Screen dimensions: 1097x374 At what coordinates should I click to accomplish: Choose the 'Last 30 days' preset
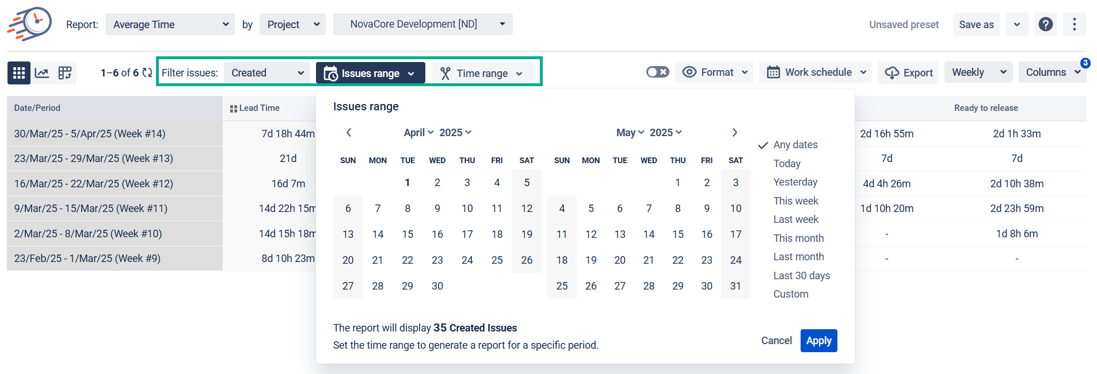point(801,276)
